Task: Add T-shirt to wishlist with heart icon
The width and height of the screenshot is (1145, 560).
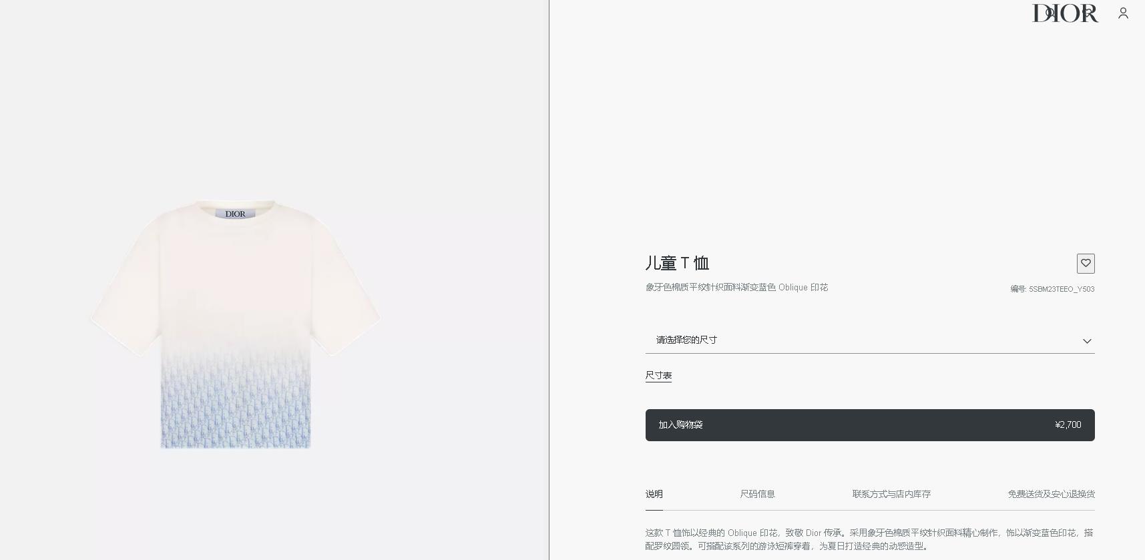Action: click(1086, 264)
